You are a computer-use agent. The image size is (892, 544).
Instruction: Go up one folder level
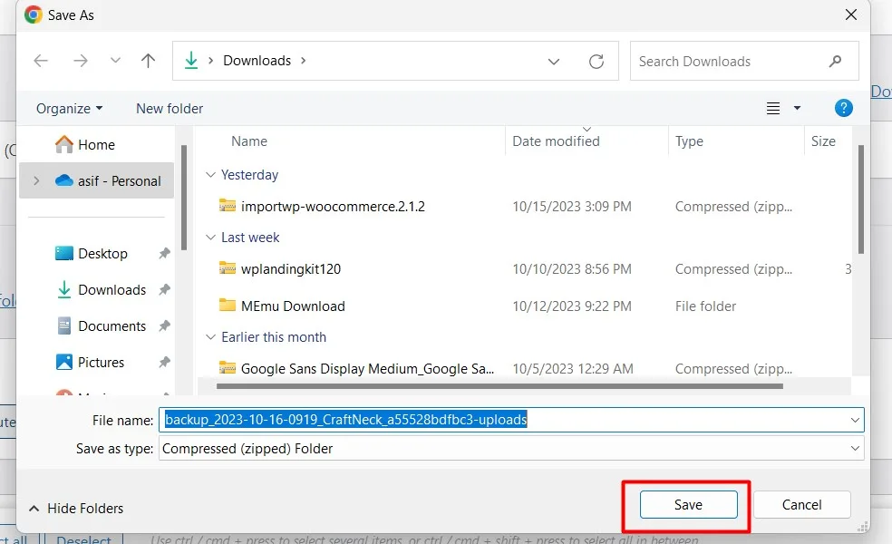[x=148, y=61]
